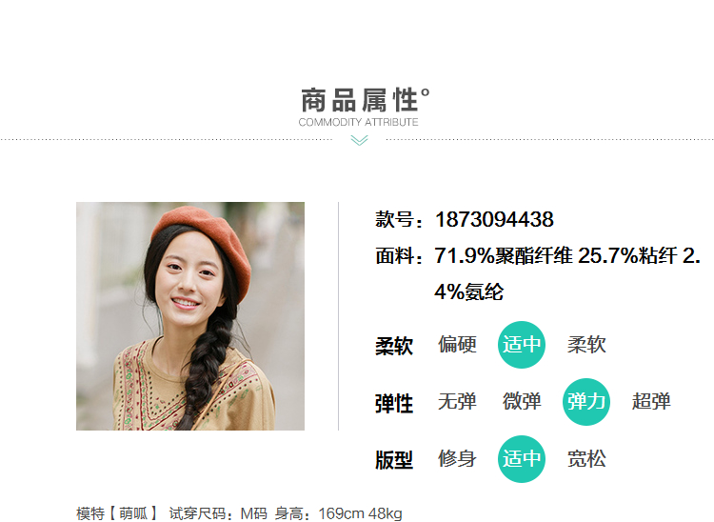Click the 版型 row label
Viewport: 714px width, 522px height.
click(394, 460)
